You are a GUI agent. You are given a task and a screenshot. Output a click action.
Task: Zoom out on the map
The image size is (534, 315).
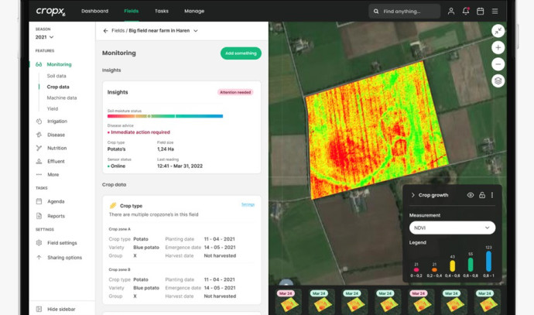(x=498, y=64)
